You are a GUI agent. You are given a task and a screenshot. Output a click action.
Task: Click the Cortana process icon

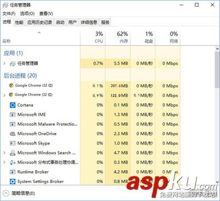(x=13, y=105)
